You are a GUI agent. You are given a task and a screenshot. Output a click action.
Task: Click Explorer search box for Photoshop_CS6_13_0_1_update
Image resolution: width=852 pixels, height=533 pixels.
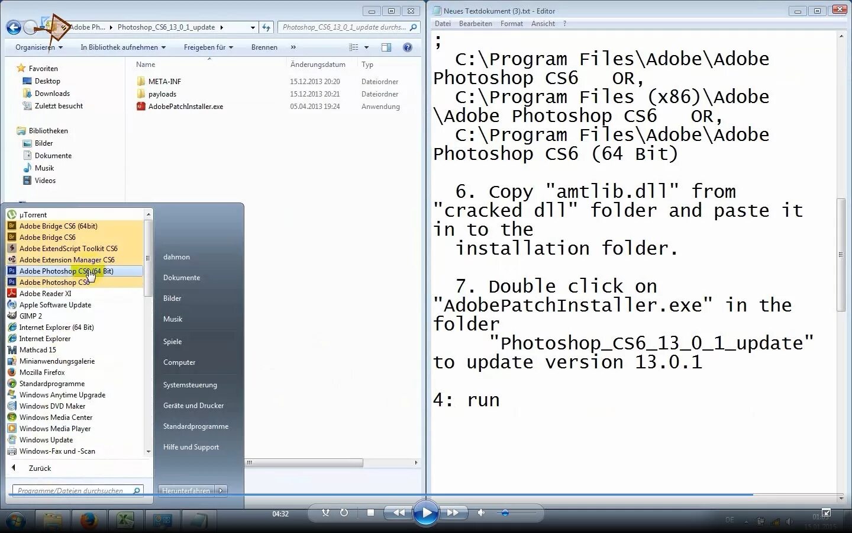click(349, 27)
